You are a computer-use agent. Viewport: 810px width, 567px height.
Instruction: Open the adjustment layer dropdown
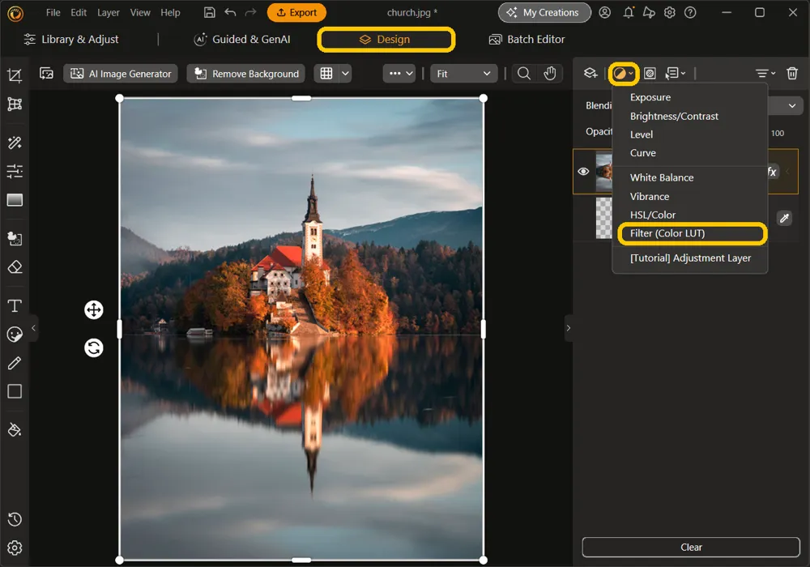[x=624, y=74]
